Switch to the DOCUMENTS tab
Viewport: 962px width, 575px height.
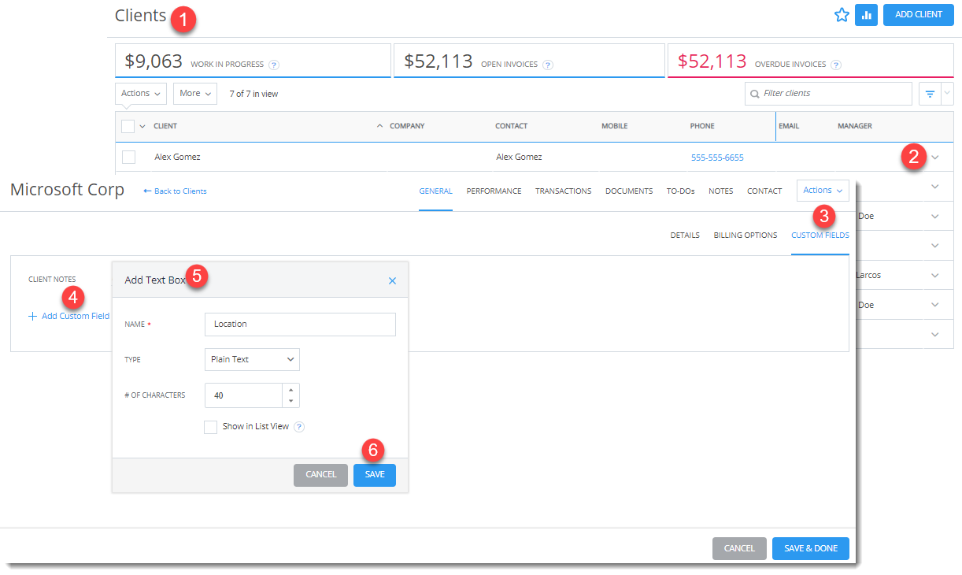[629, 191]
